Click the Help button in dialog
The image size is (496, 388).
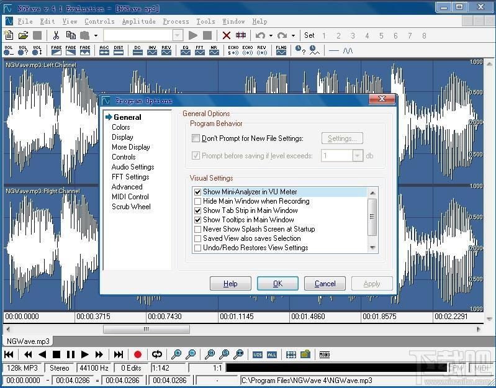click(230, 284)
